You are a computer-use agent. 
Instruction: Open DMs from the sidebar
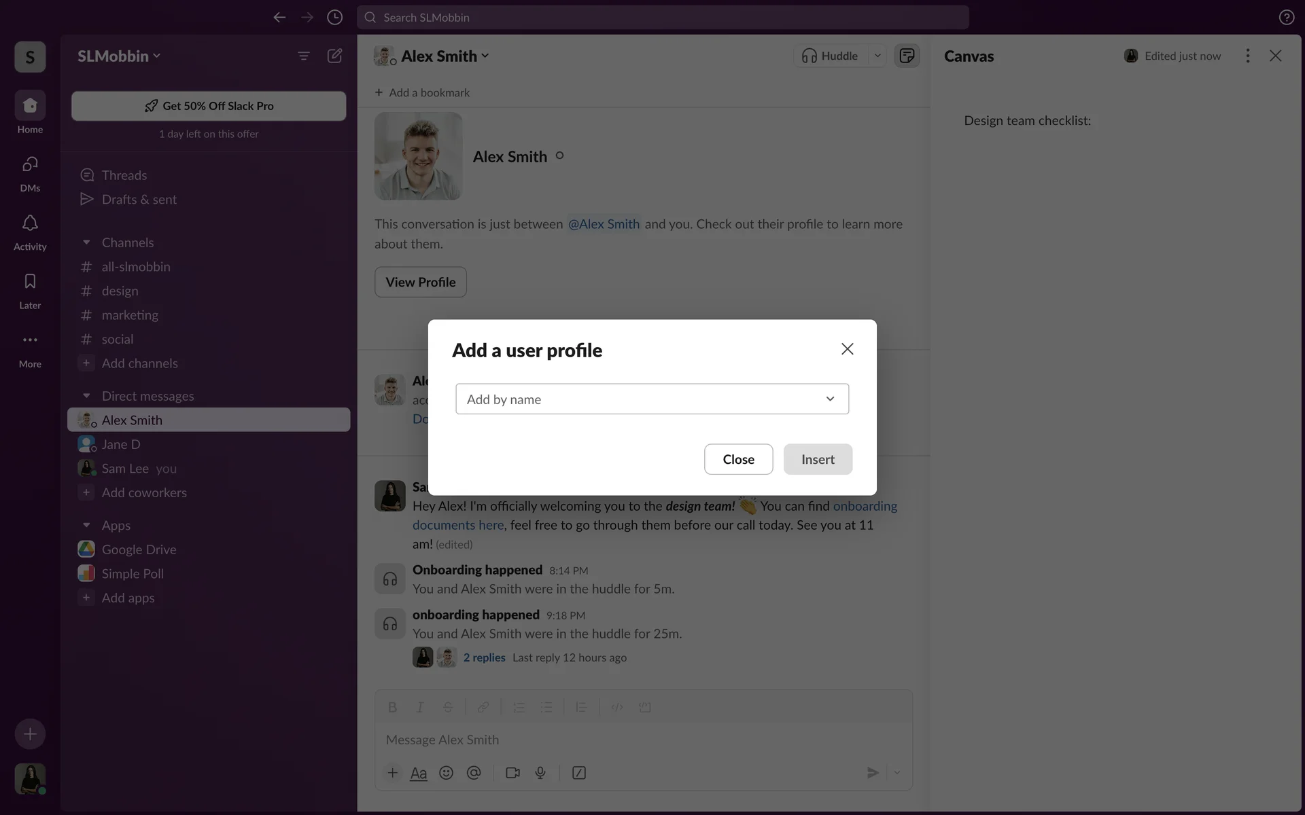click(x=30, y=165)
